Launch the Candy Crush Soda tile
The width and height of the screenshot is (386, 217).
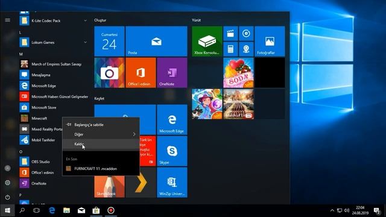tap(238, 72)
